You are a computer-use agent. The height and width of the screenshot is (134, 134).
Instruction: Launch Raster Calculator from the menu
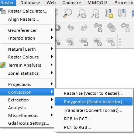(28, 11)
